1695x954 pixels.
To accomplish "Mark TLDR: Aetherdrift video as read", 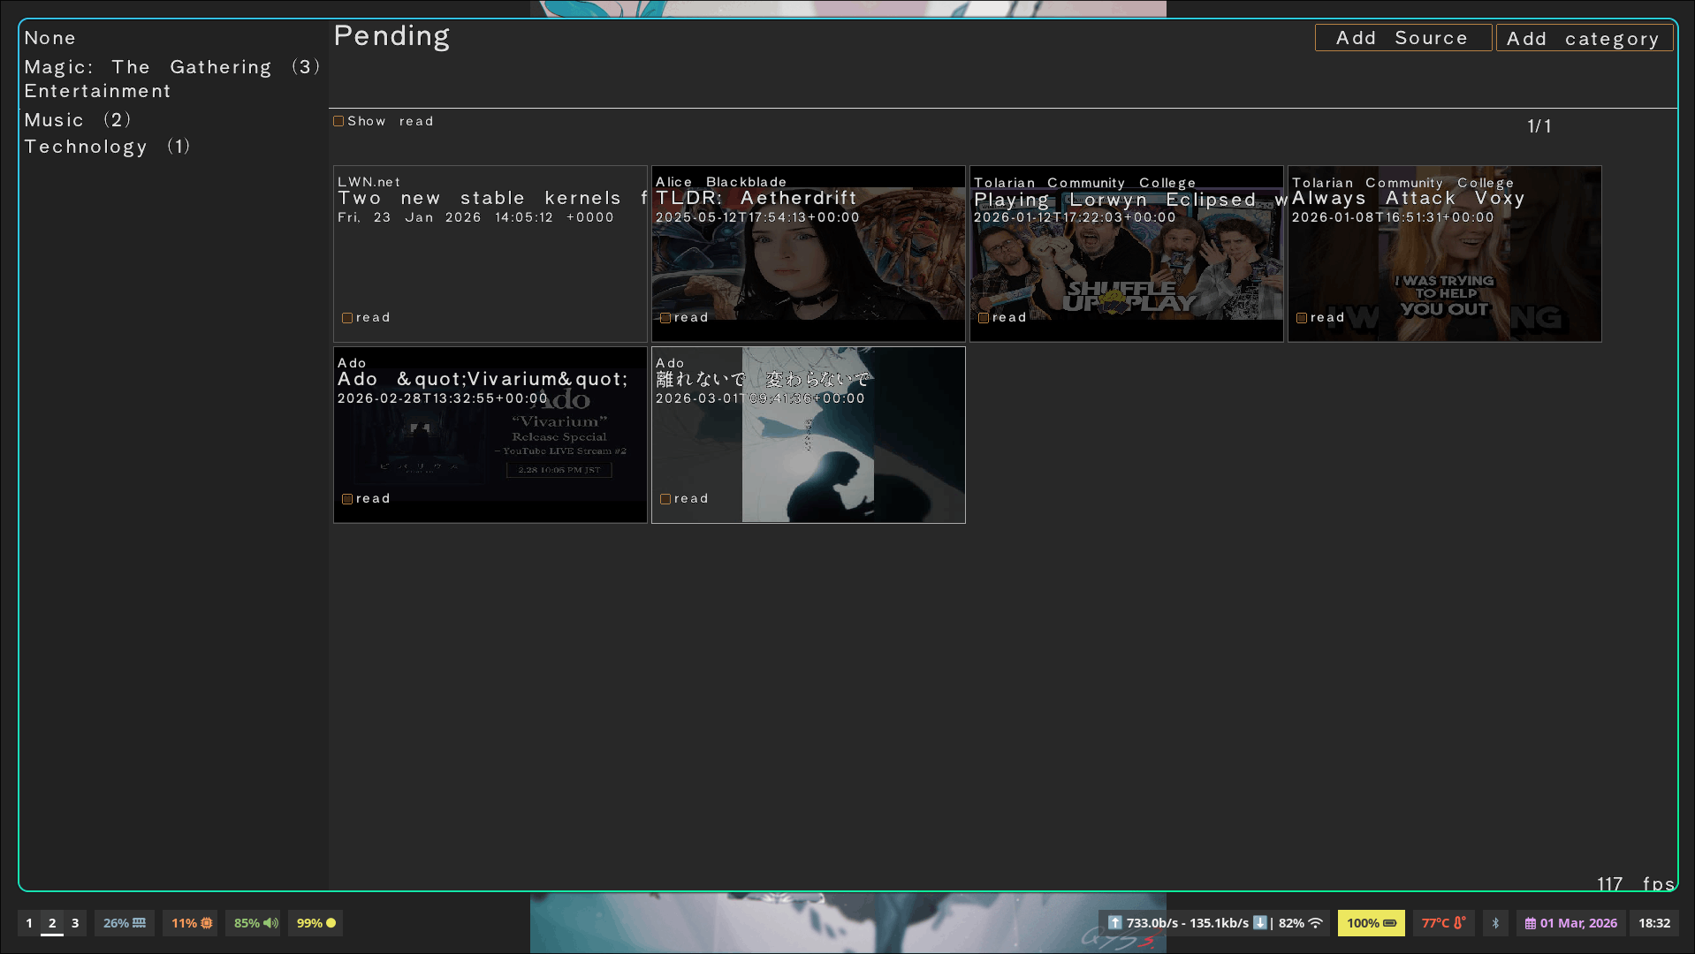I will tap(665, 318).
